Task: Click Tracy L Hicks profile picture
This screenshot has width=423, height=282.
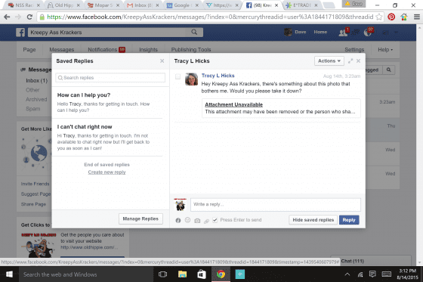Action: point(192,79)
